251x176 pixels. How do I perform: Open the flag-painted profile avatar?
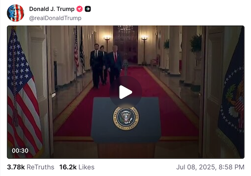15,13
